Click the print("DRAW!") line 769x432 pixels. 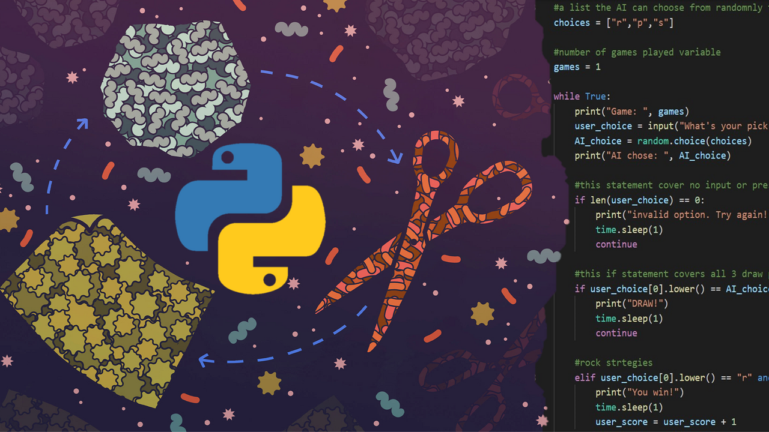631,303
